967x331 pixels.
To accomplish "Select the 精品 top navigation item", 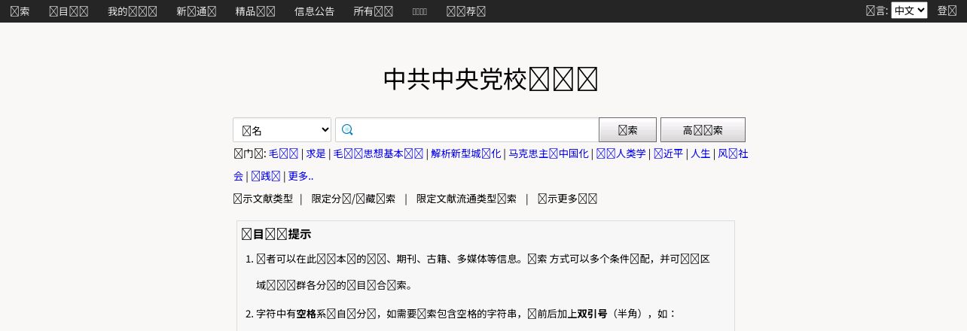I will pos(255,11).
